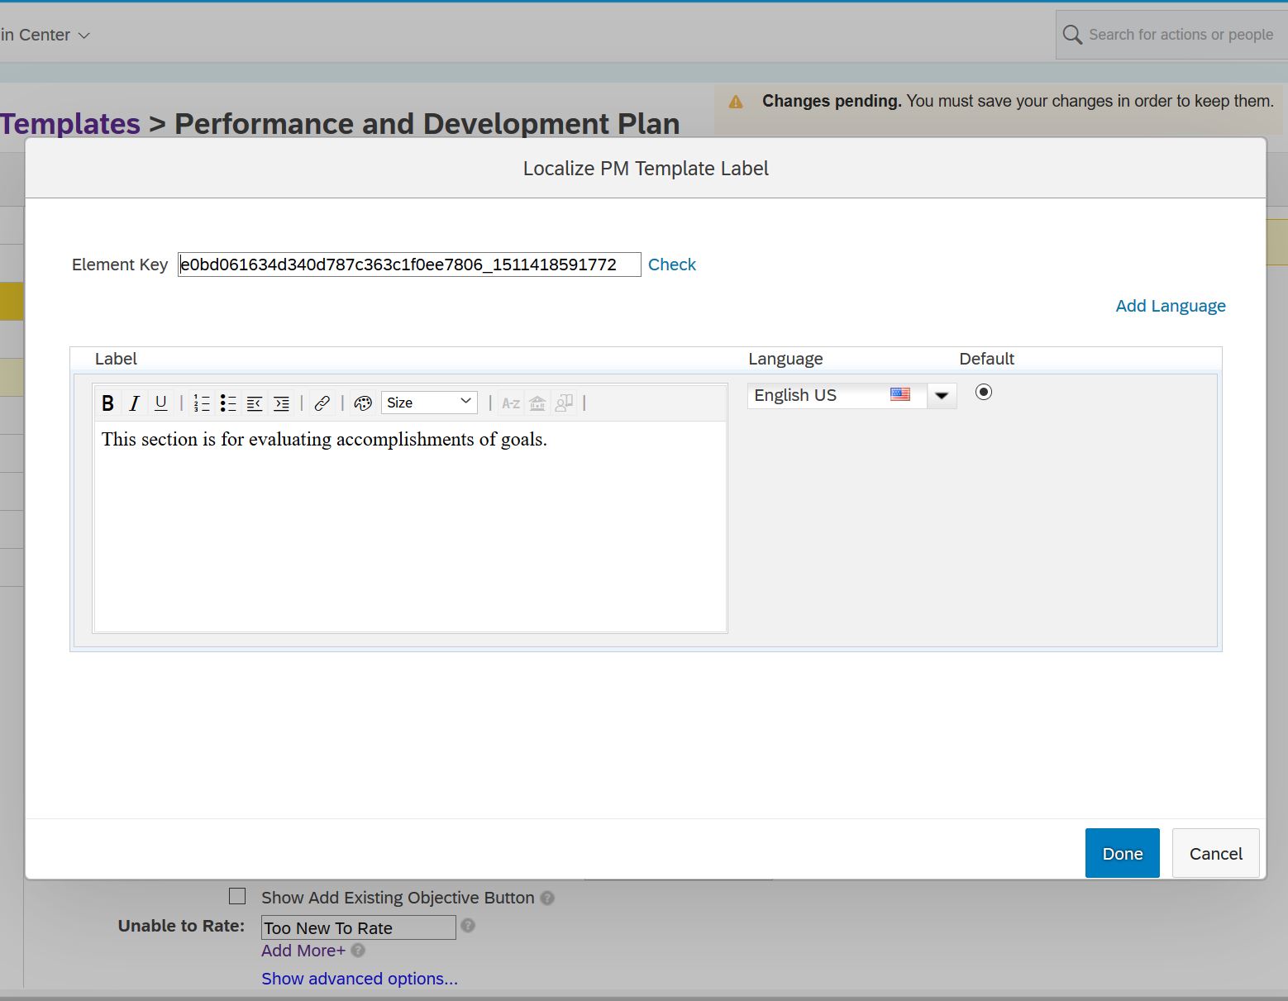Screen dimensions: 1288x1001
Task: Click the Changes pending warning icon
Action: (x=736, y=102)
